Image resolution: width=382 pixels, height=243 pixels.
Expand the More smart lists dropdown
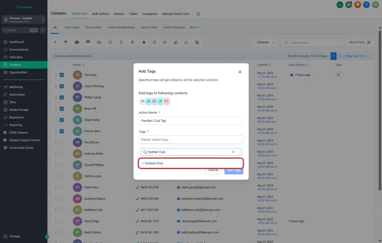194,27
